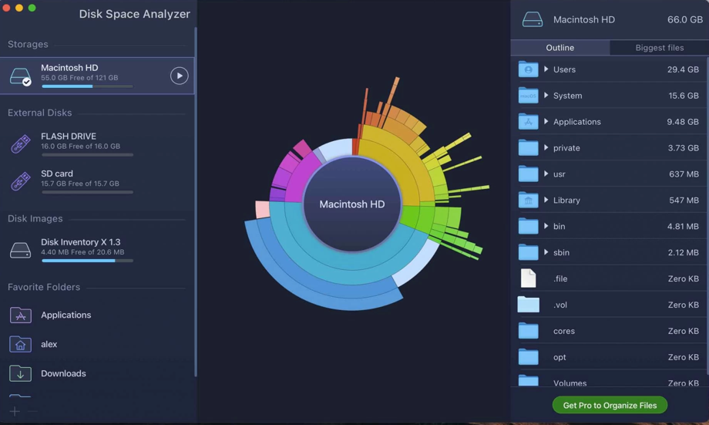709x425 pixels.
Task: Click the 'alex' favorite folder name
Action: pyautogui.click(x=49, y=344)
